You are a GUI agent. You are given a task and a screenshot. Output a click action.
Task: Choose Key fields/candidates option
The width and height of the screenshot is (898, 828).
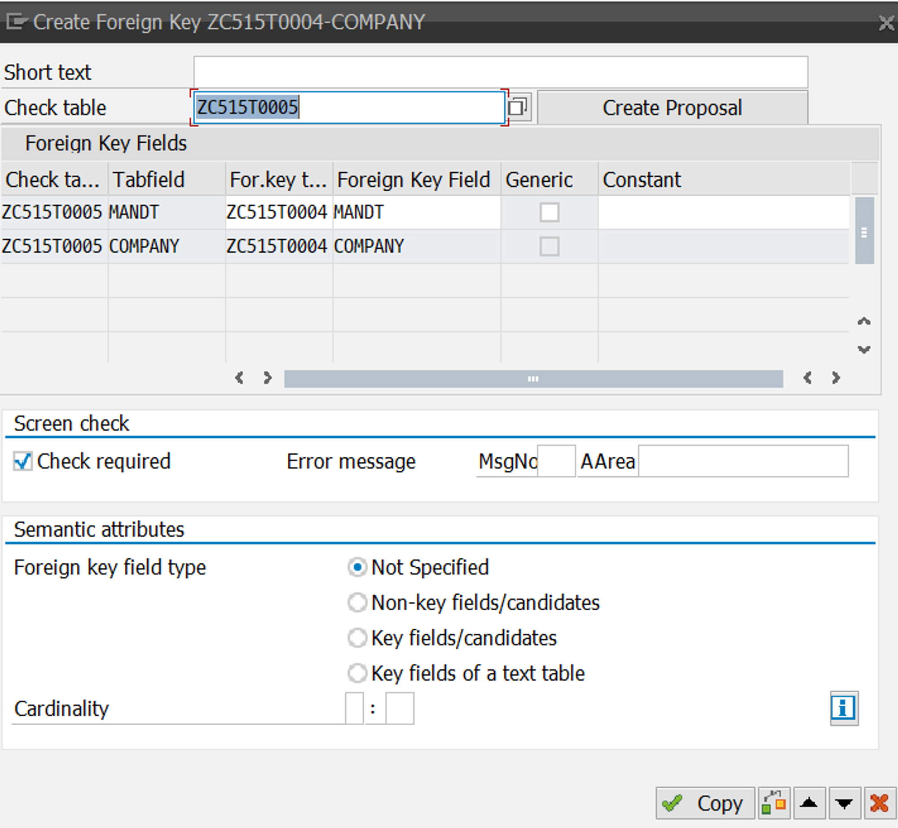pyautogui.click(x=357, y=638)
